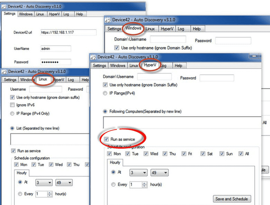Click the Device42 icon in HyperV window title

(93, 57)
